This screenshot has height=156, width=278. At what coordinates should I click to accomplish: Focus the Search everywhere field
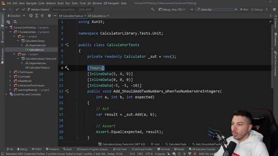73,10
